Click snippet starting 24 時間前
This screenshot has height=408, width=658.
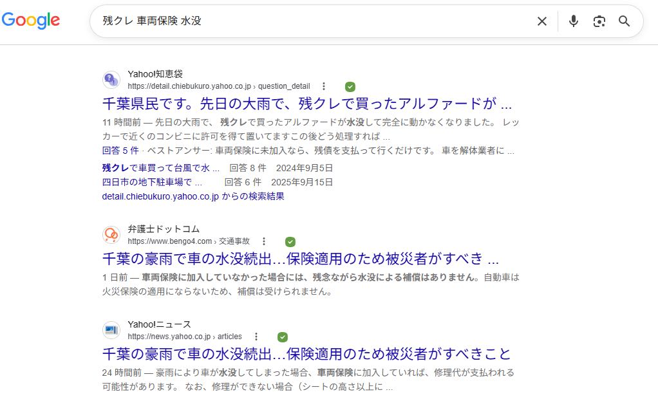pos(308,380)
